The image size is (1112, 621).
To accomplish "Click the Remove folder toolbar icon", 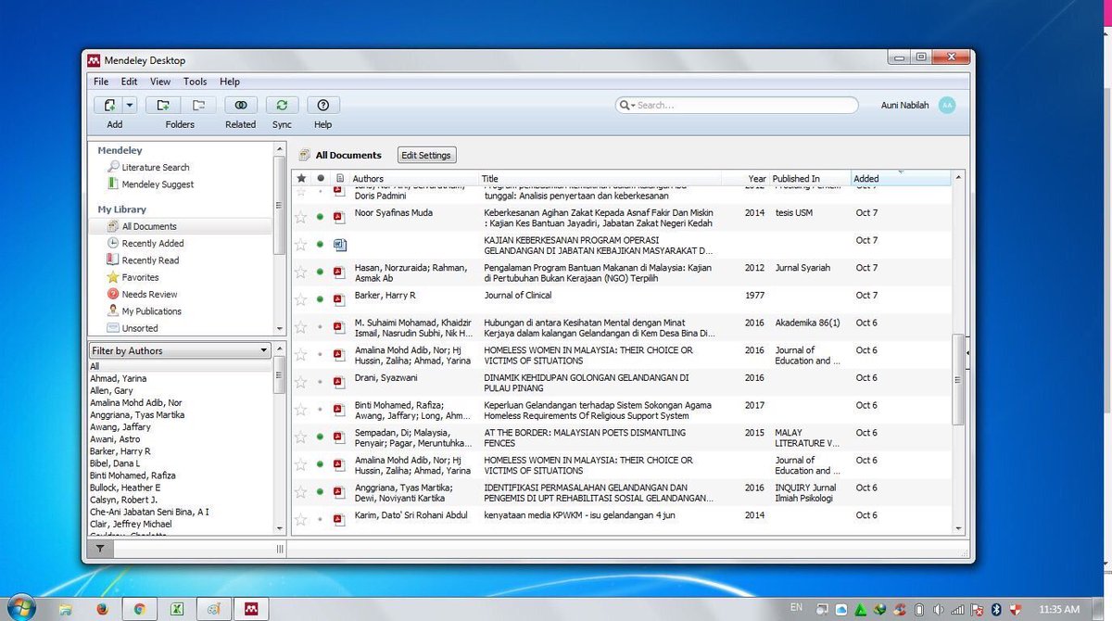I will pos(198,106).
